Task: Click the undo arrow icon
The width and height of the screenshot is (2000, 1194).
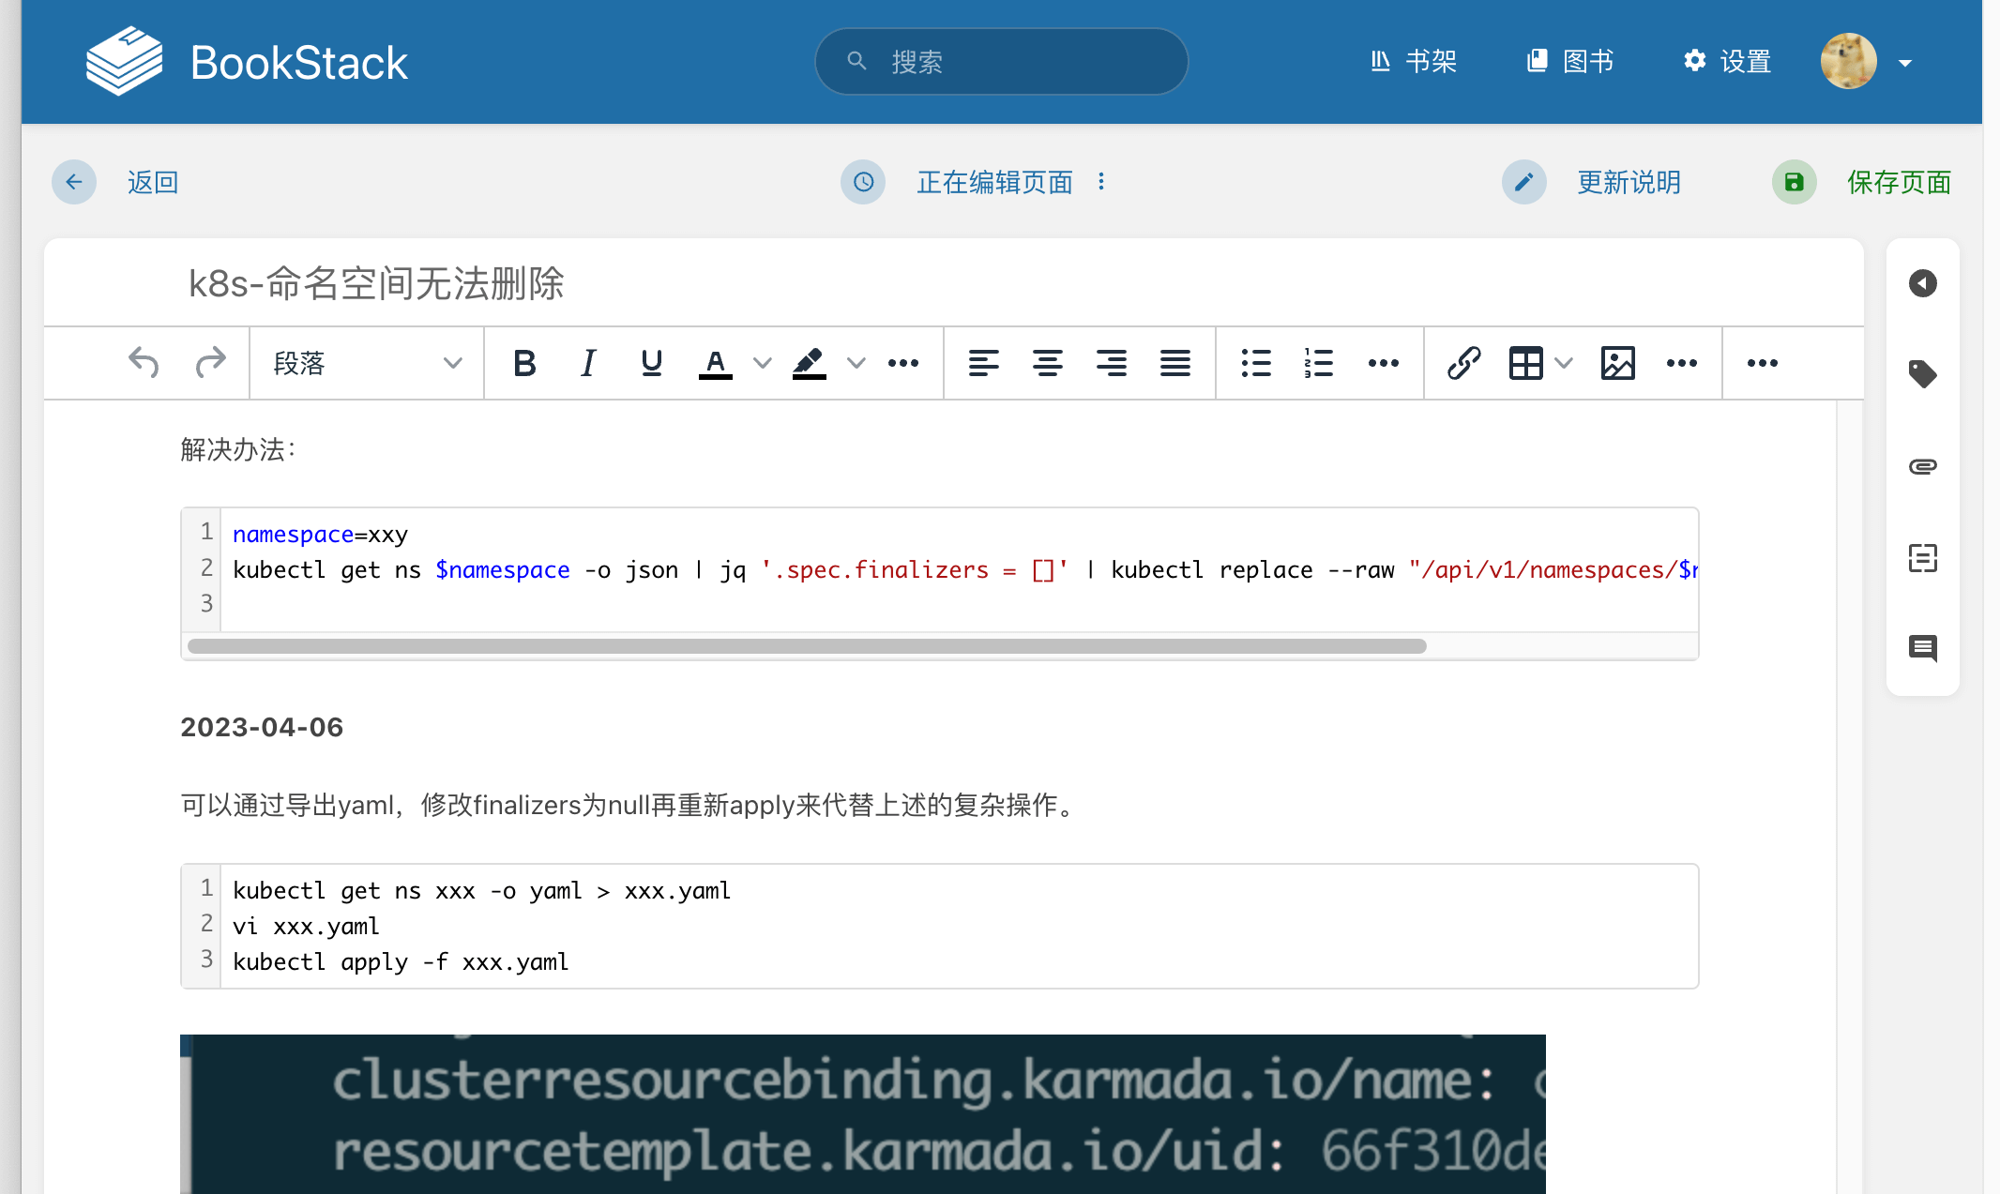Action: (144, 363)
